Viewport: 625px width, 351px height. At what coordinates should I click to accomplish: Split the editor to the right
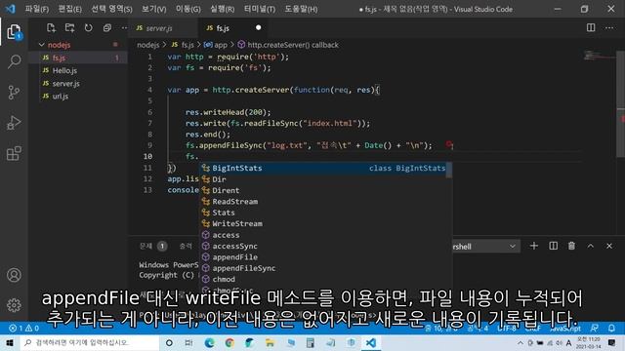(x=591, y=27)
